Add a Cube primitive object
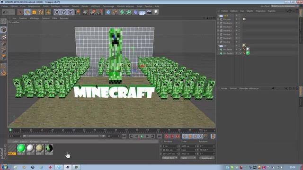303x170 pixels. pyautogui.click(x=108, y=12)
